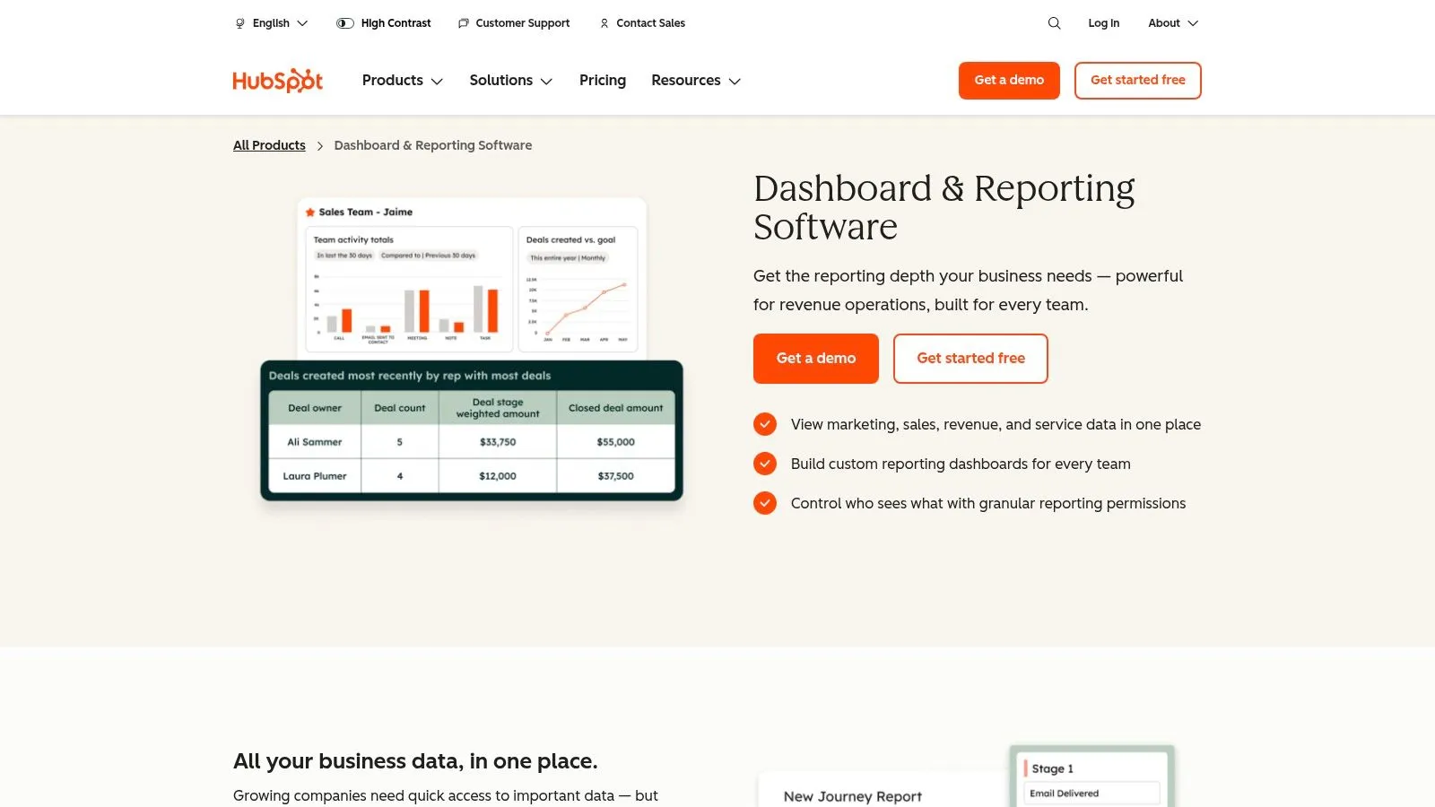Image resolution: width=1435 pixels, height=807 pixels.
Task: Click the Deal count column header
Action: click(x=400, y=408)
